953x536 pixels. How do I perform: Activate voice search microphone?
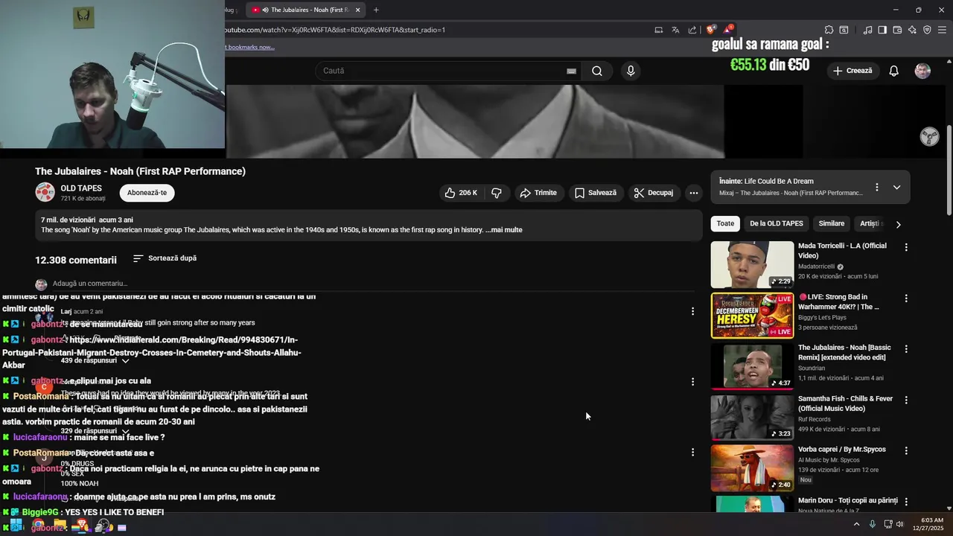coord(631,71)
